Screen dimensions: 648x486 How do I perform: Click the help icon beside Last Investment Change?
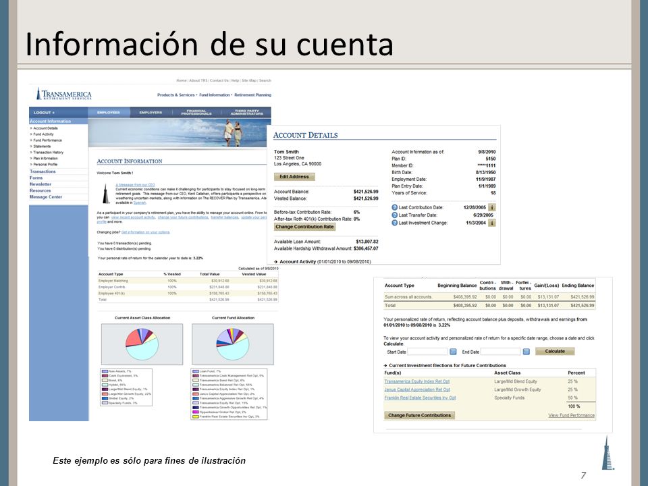point(395,223)
